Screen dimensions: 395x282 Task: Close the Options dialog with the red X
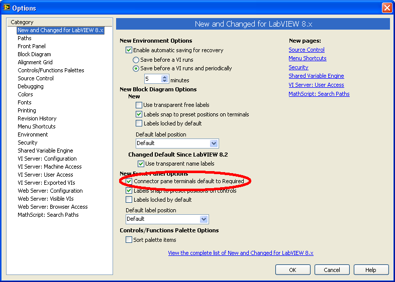[386, 8]
